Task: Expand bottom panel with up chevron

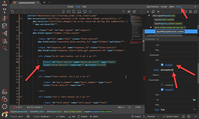Action: coord(196,116)
